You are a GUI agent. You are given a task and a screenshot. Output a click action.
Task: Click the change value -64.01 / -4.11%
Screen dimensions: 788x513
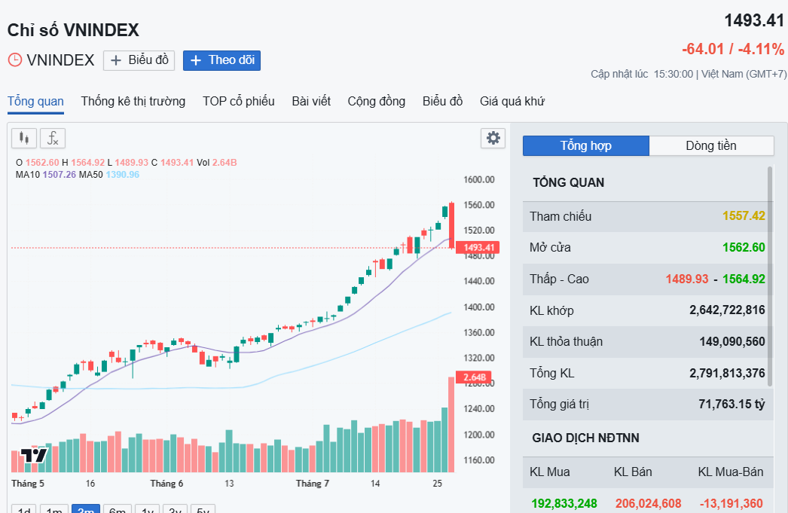[x=733, y=49]
